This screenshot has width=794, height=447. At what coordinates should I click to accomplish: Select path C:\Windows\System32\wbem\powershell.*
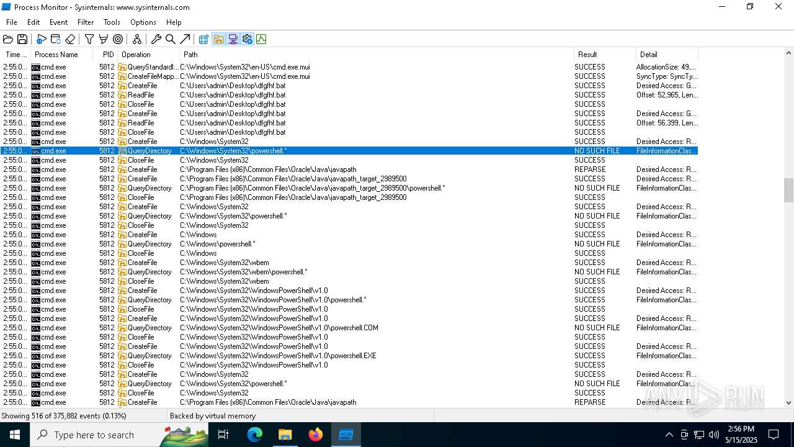[x=244, y=272]
